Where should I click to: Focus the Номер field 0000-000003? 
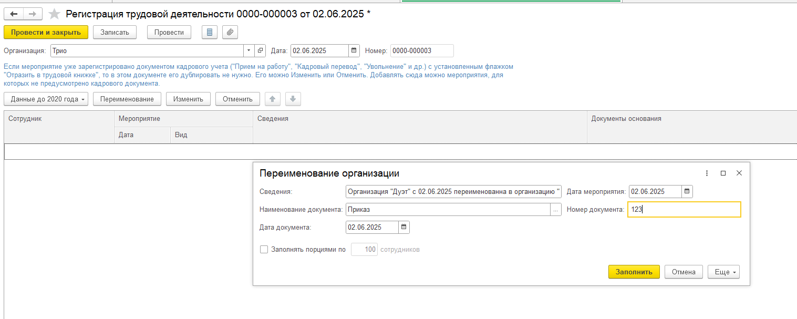(422, 51)
